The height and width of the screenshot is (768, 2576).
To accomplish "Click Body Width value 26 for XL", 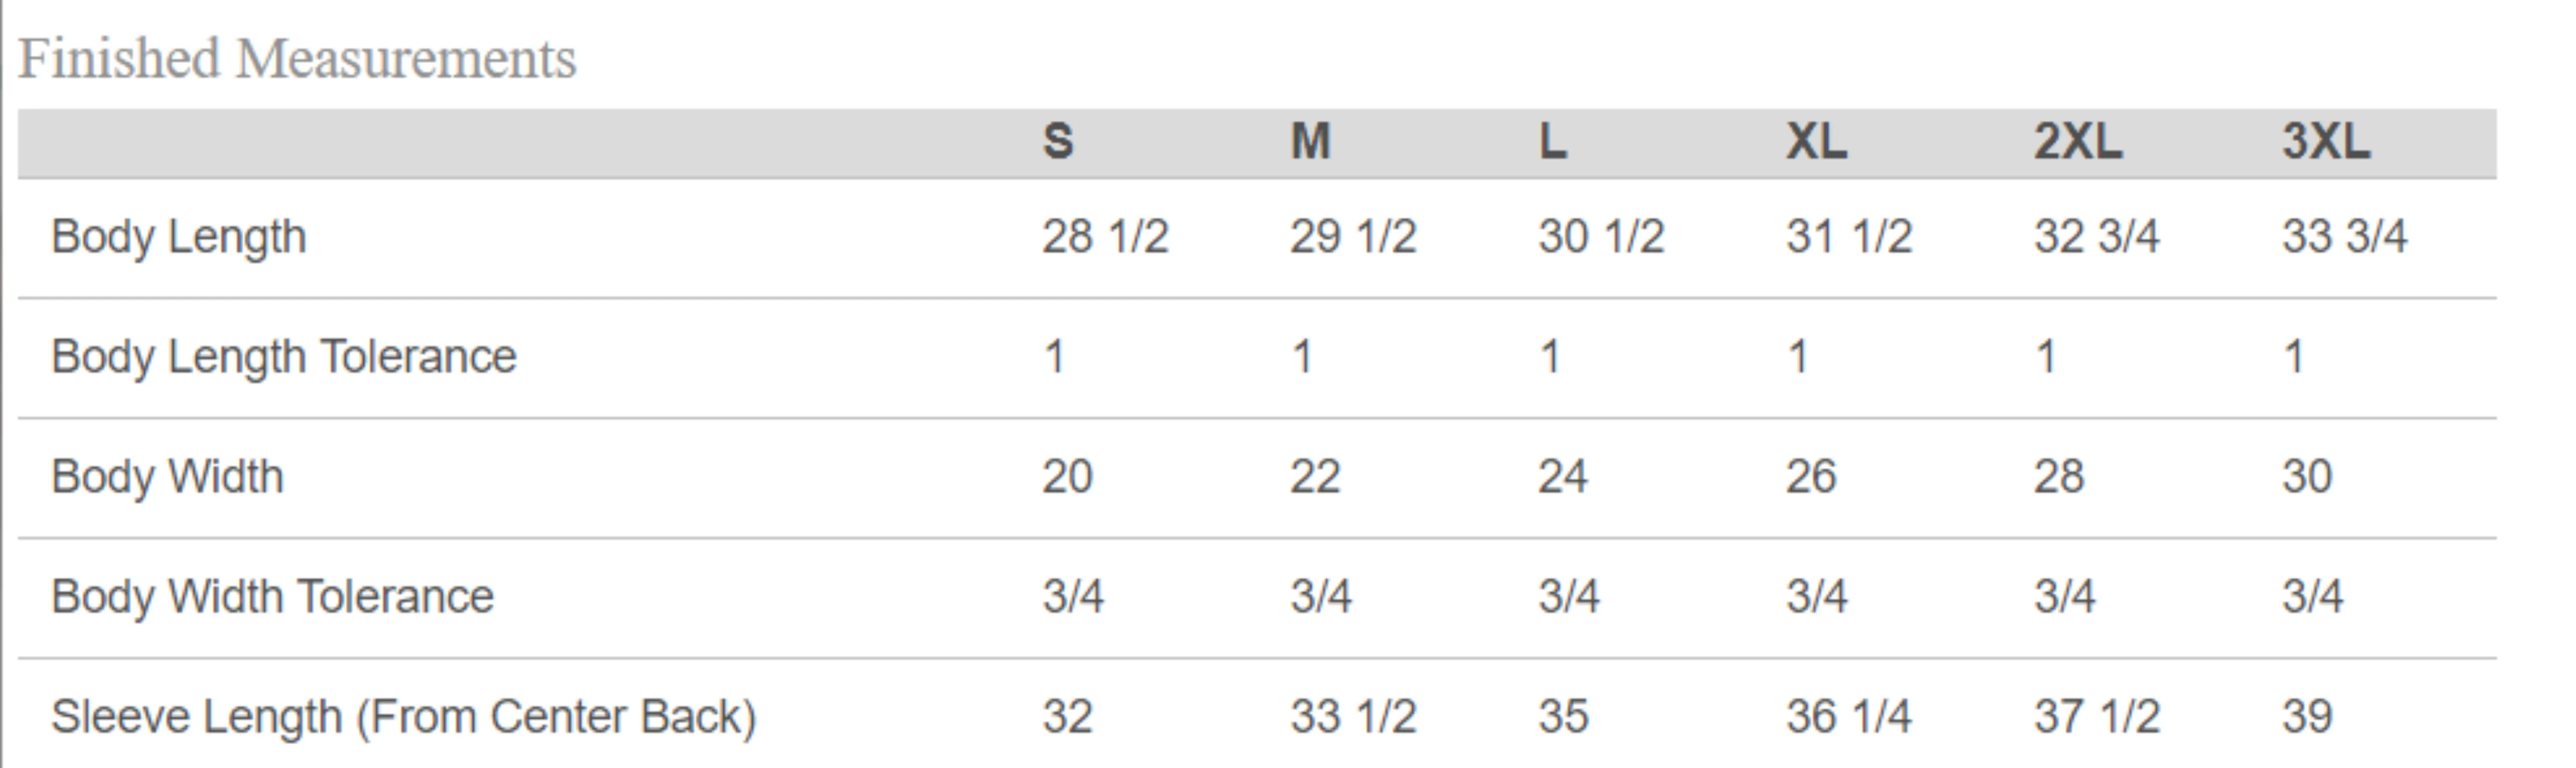I will (x=1811, y=477).
